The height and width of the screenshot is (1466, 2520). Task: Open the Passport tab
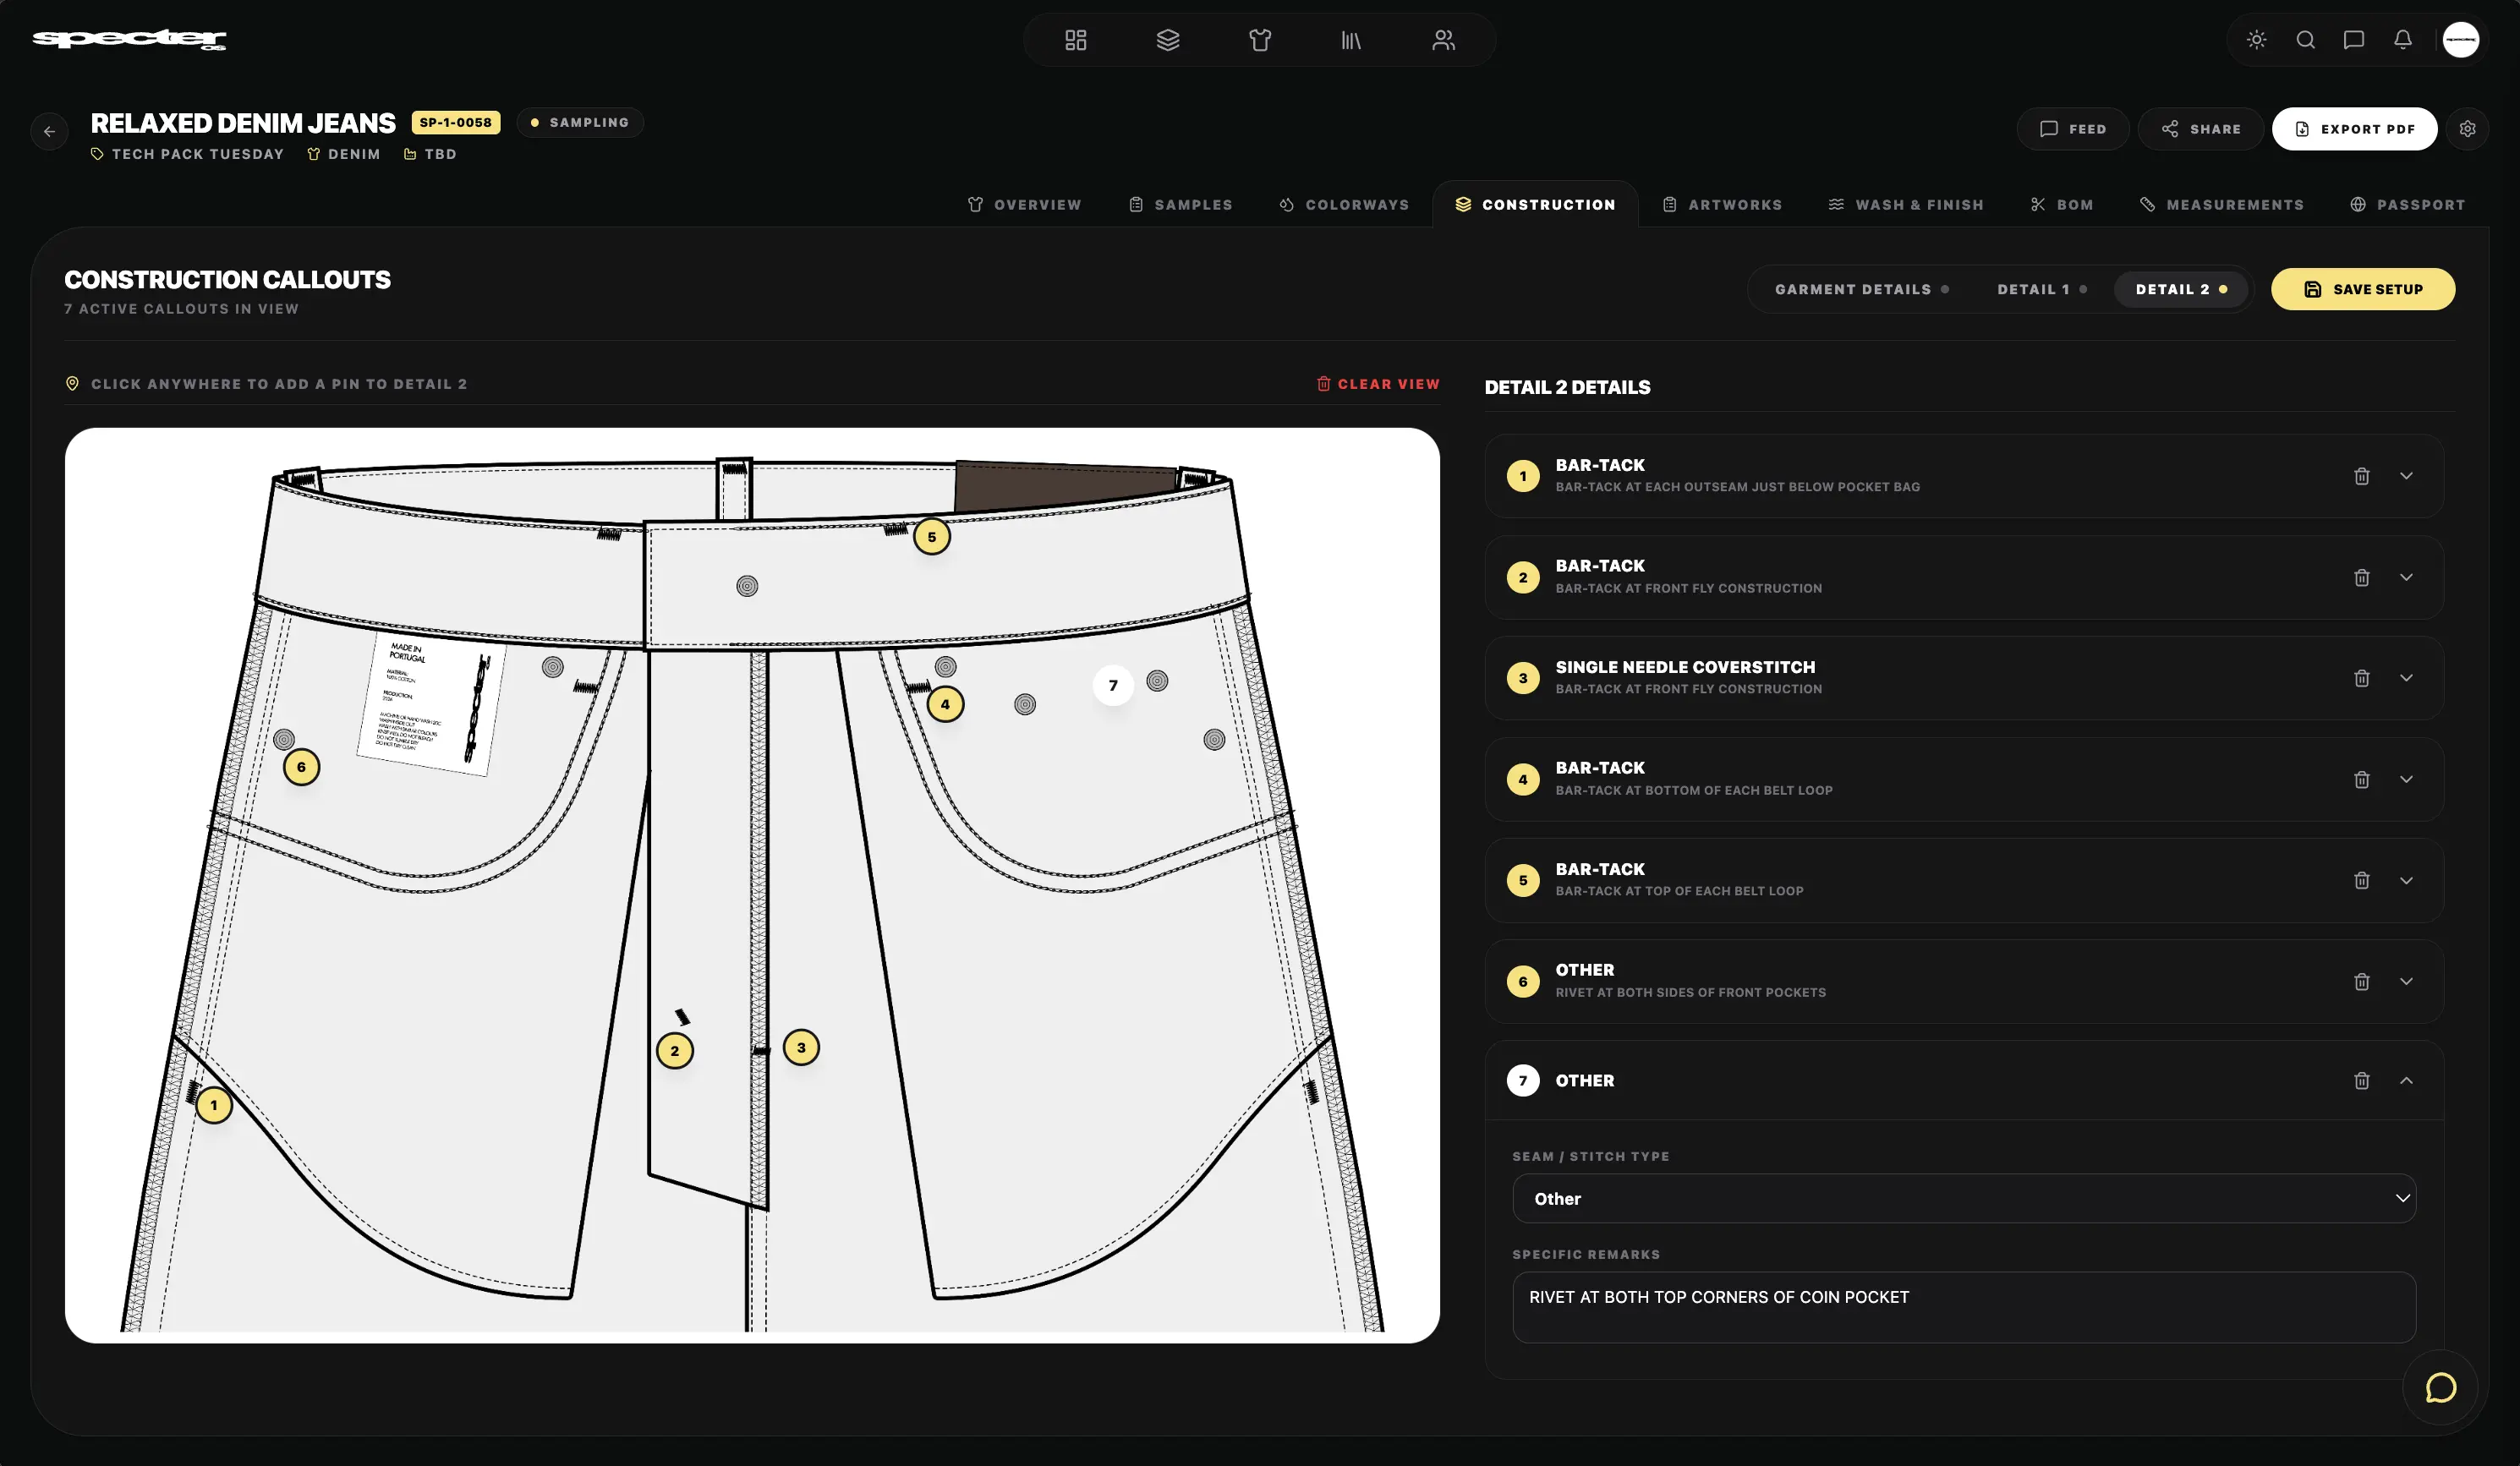pos(2407,204)
